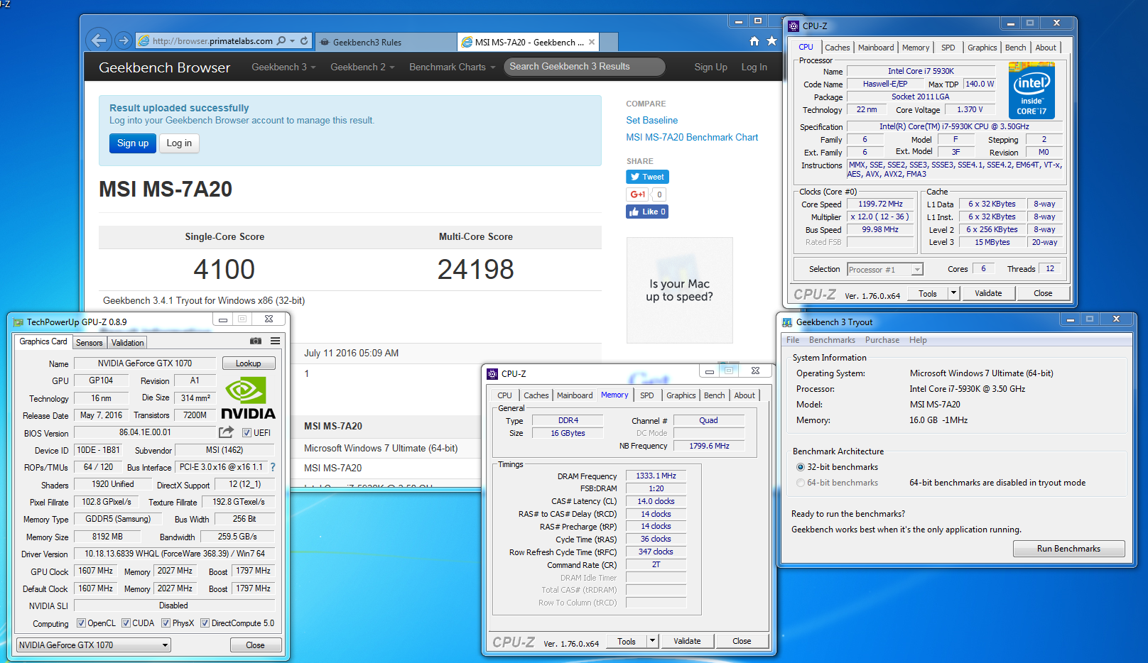
Task: Open the NVIDIA GeForce GTX 1070 GPU dropdown
Action: (94, 645)
